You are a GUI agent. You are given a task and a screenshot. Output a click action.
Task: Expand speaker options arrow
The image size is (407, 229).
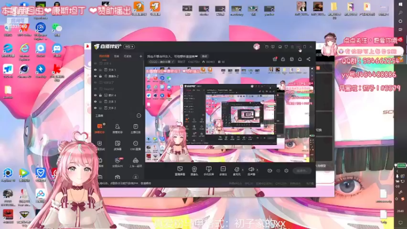point(257,170)
